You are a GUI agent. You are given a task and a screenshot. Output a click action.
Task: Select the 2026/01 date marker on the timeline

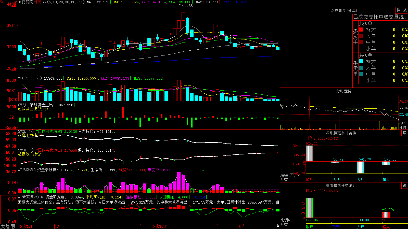point(160,226)
